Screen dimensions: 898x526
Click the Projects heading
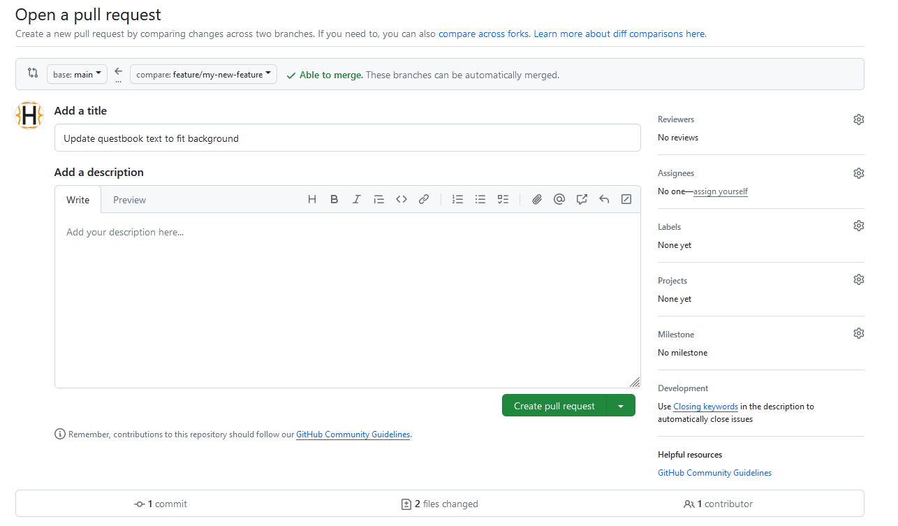(x=672, y=281)
